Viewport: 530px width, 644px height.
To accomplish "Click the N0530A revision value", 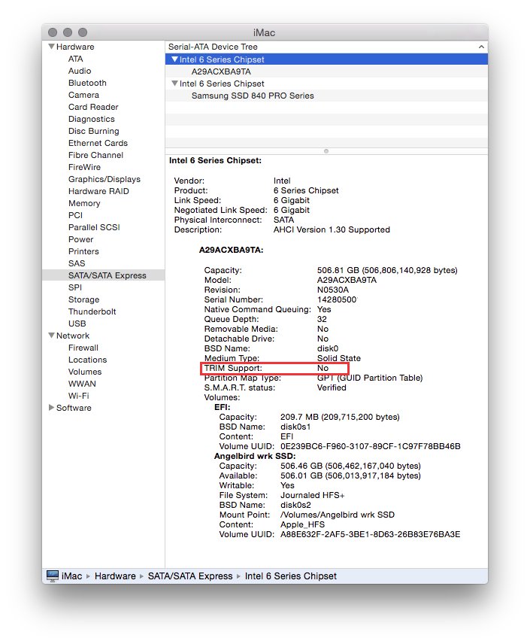I will click(x=333, y=290).
